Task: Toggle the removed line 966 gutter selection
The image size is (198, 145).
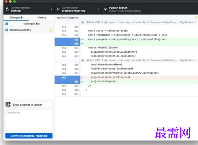Action: point(68,78)
